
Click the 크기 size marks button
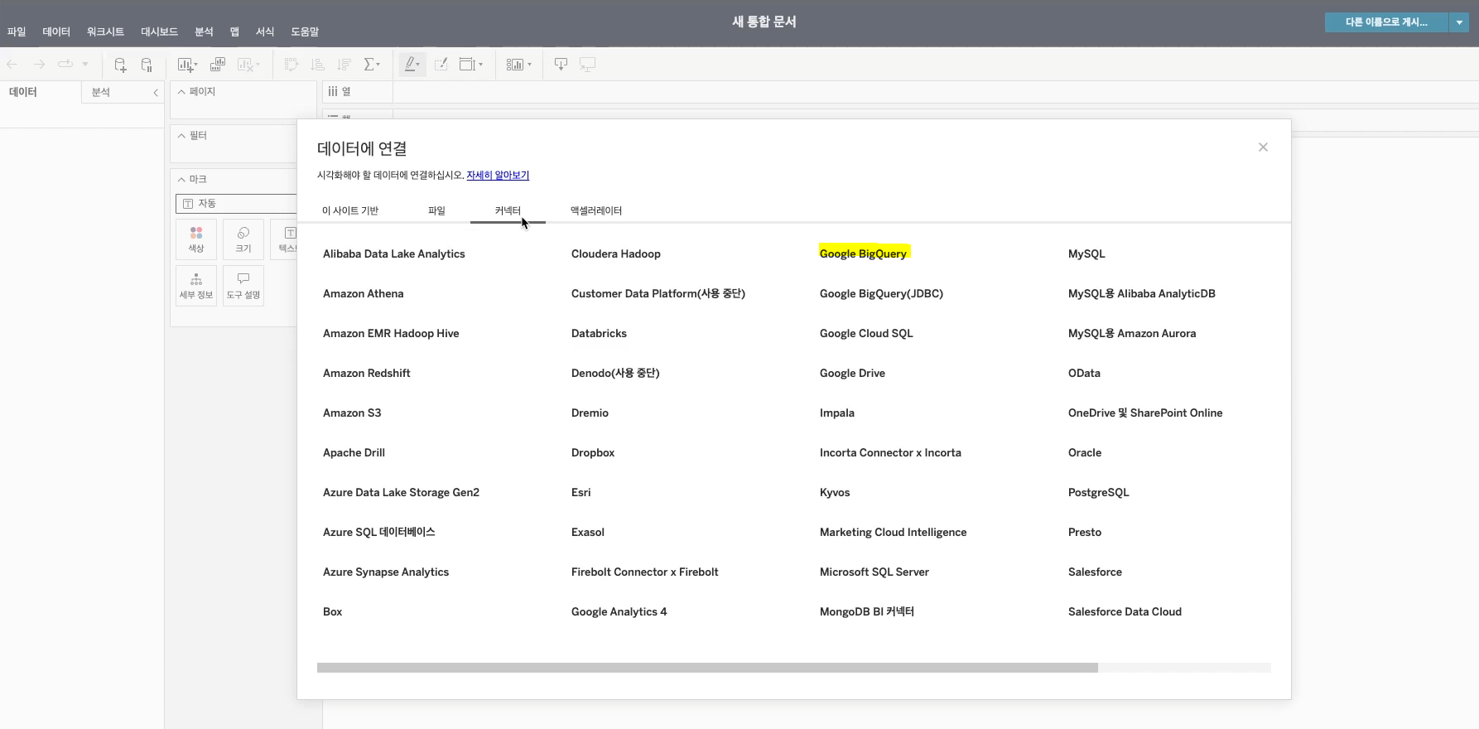pos(243,239)
